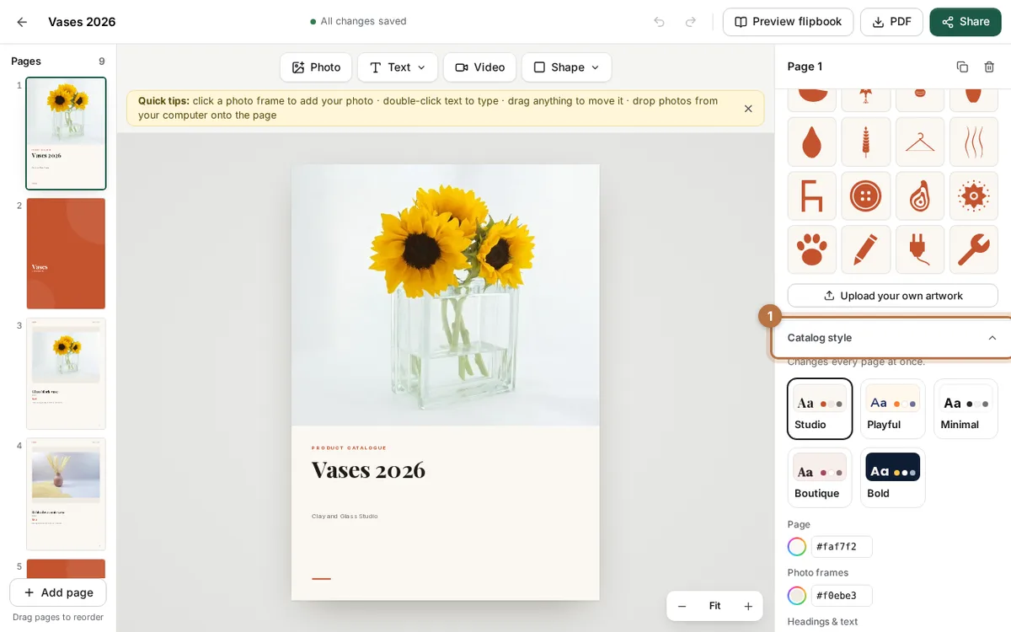Edit the Page hex field #faf7f2
The image size is (1011, 632).
point(842,547)
